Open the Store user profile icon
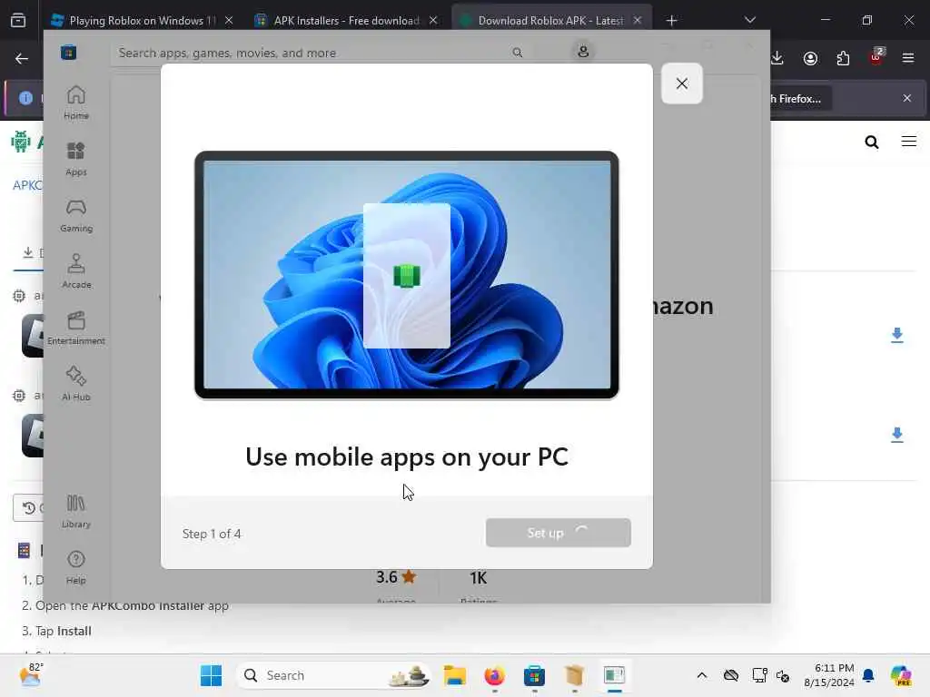Screen dimensions: 930x697 (x=583, y=52)
